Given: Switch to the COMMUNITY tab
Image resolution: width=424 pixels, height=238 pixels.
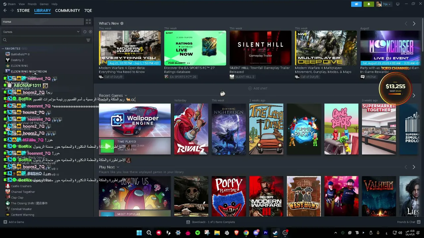Looking at the screenshot, I should coord(68,11).
